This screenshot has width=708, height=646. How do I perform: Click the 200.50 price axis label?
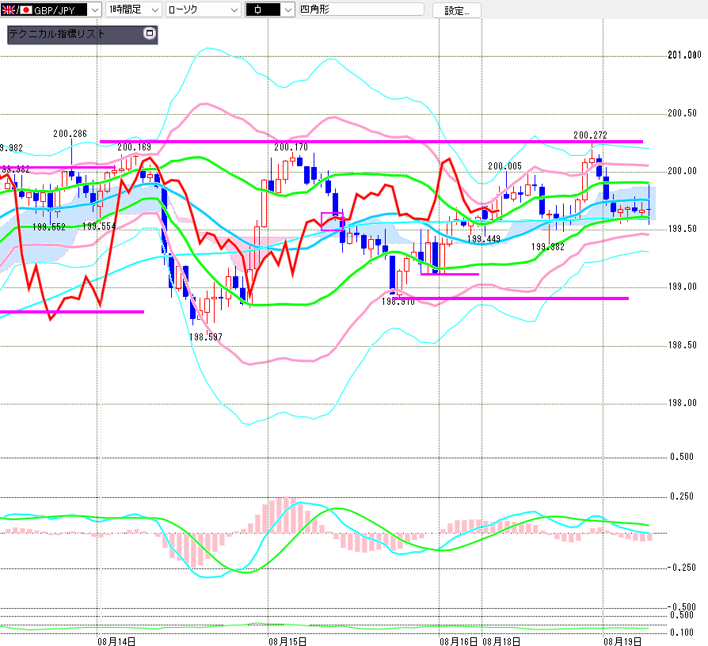pos(683,113)
